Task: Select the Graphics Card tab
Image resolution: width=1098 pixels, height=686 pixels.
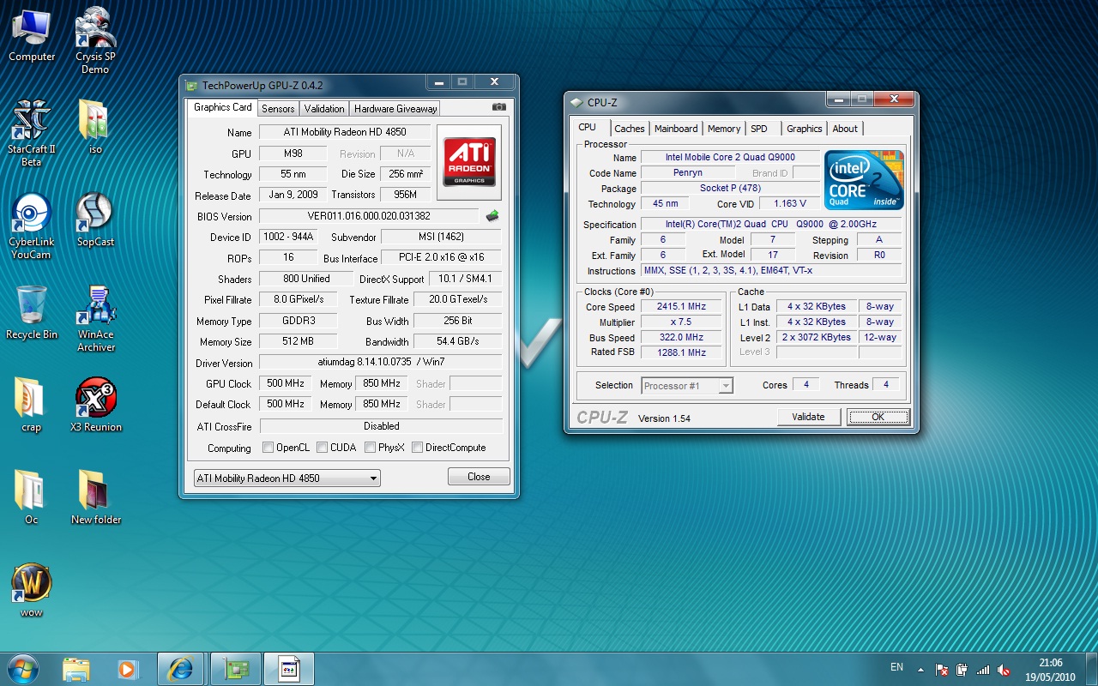Action: point(223,107)
